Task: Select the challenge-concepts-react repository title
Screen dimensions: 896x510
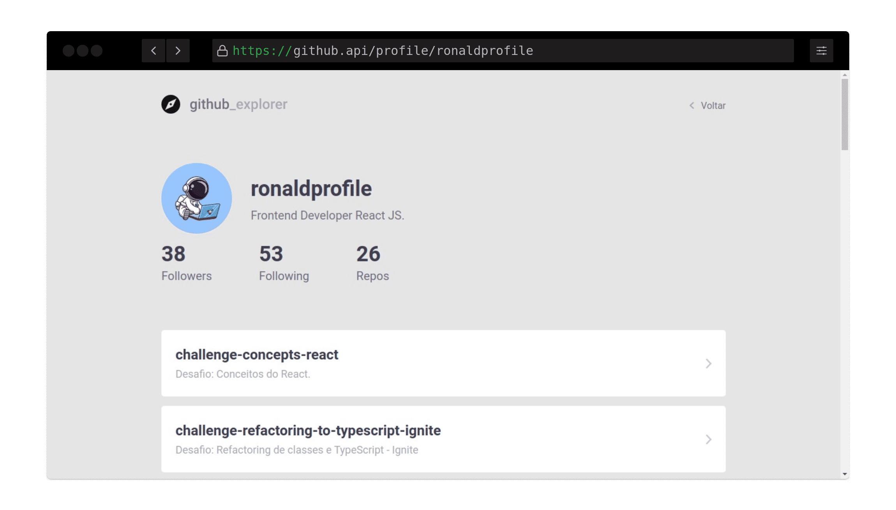Action: [257, 355]
